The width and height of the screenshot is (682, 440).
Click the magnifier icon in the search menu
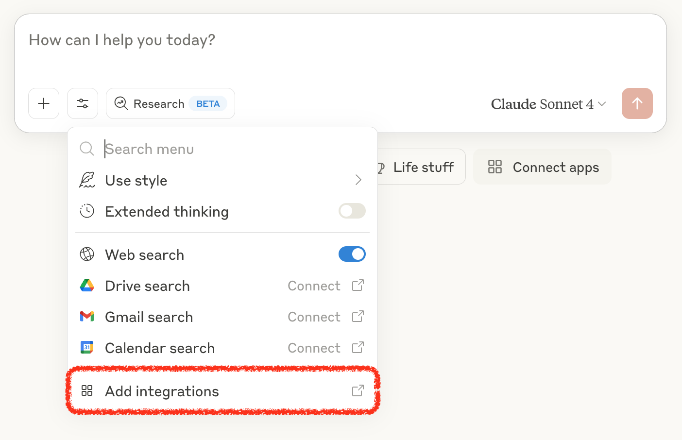(x=87, y=149)
